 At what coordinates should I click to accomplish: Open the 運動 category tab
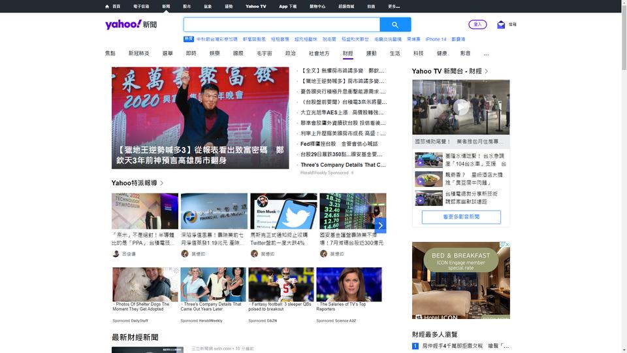point(371,53)
